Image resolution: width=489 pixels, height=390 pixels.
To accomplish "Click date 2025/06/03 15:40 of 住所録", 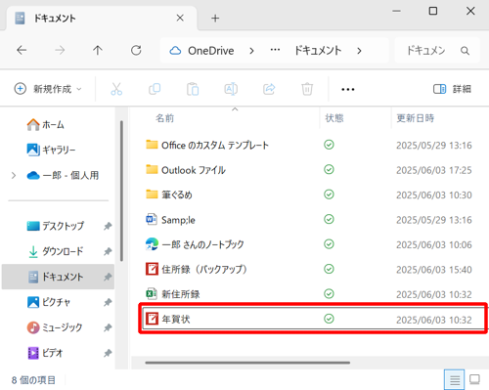I will click(x=434, y=270).
